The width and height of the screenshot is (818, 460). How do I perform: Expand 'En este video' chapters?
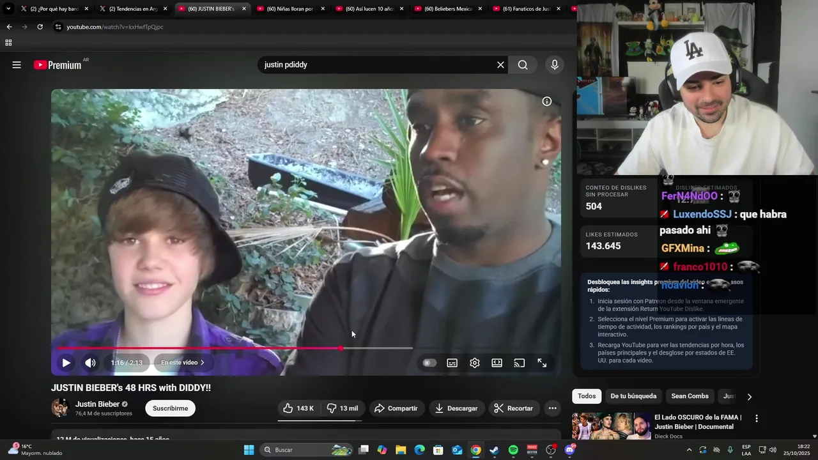coord(183,363)
